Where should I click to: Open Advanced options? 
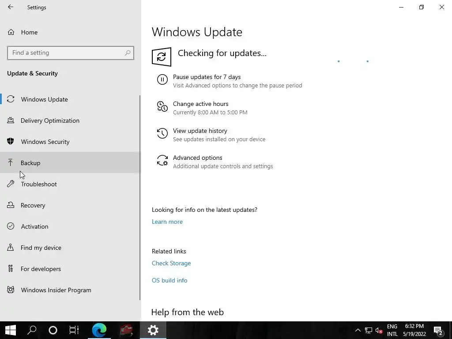pos(197,158)
